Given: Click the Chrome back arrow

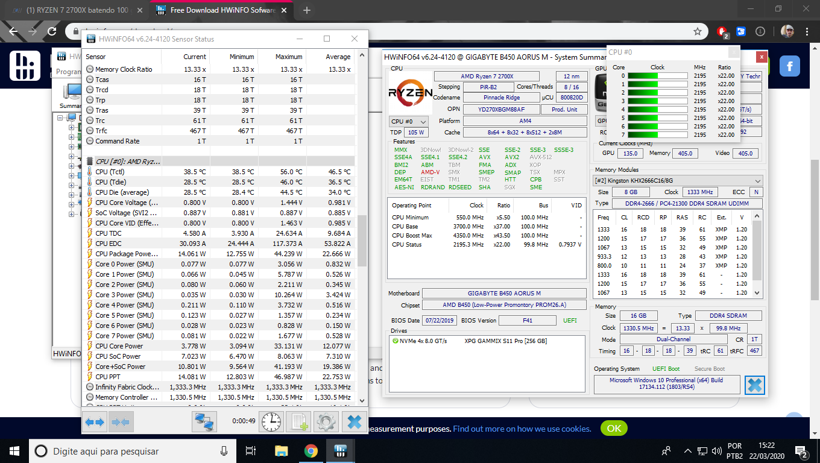Looking at the screenshot, I should pos(13,31).
